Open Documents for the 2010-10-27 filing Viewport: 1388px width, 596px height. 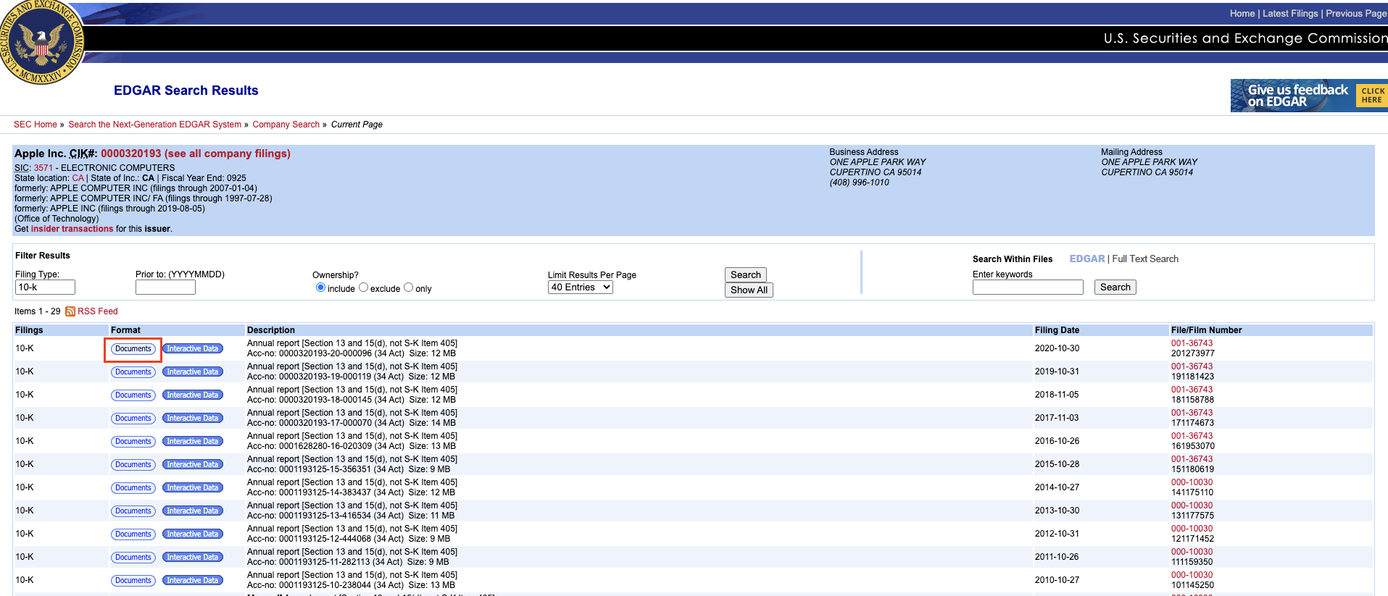(x=133, y=581)
